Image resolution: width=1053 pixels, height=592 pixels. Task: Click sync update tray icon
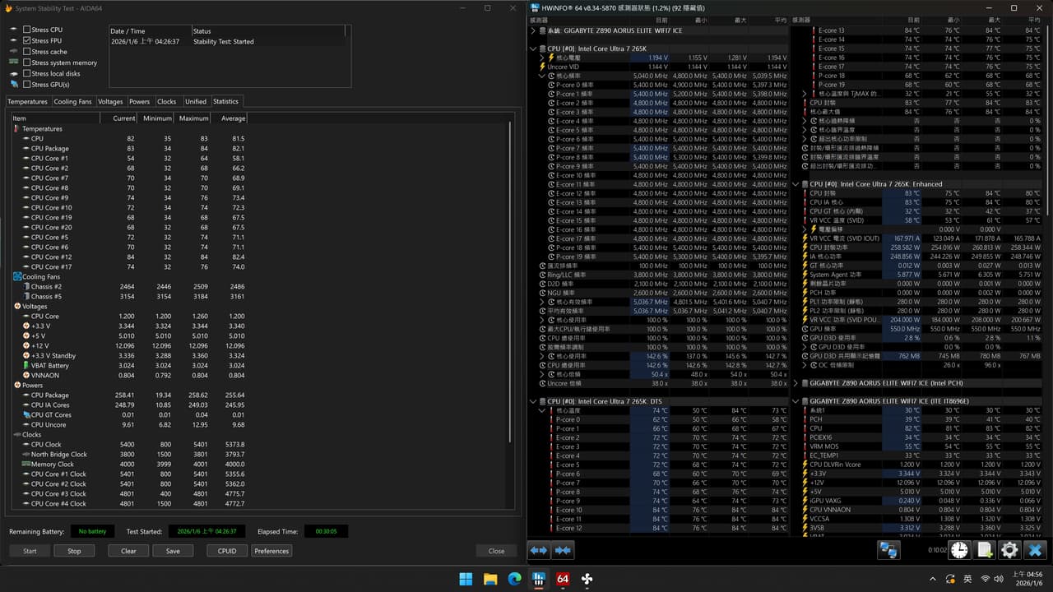pyautogui.click(x=949, y=579)
